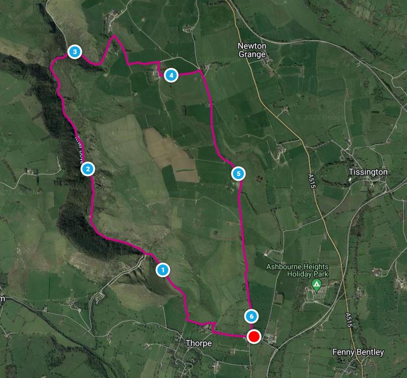This screenshot has height=378, width=407.
Task: Click the upper A515 road label
Action: click(312, 182)
